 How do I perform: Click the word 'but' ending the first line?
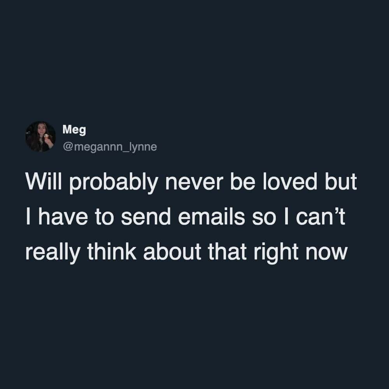pyautogui.click(x=341, y=182)
